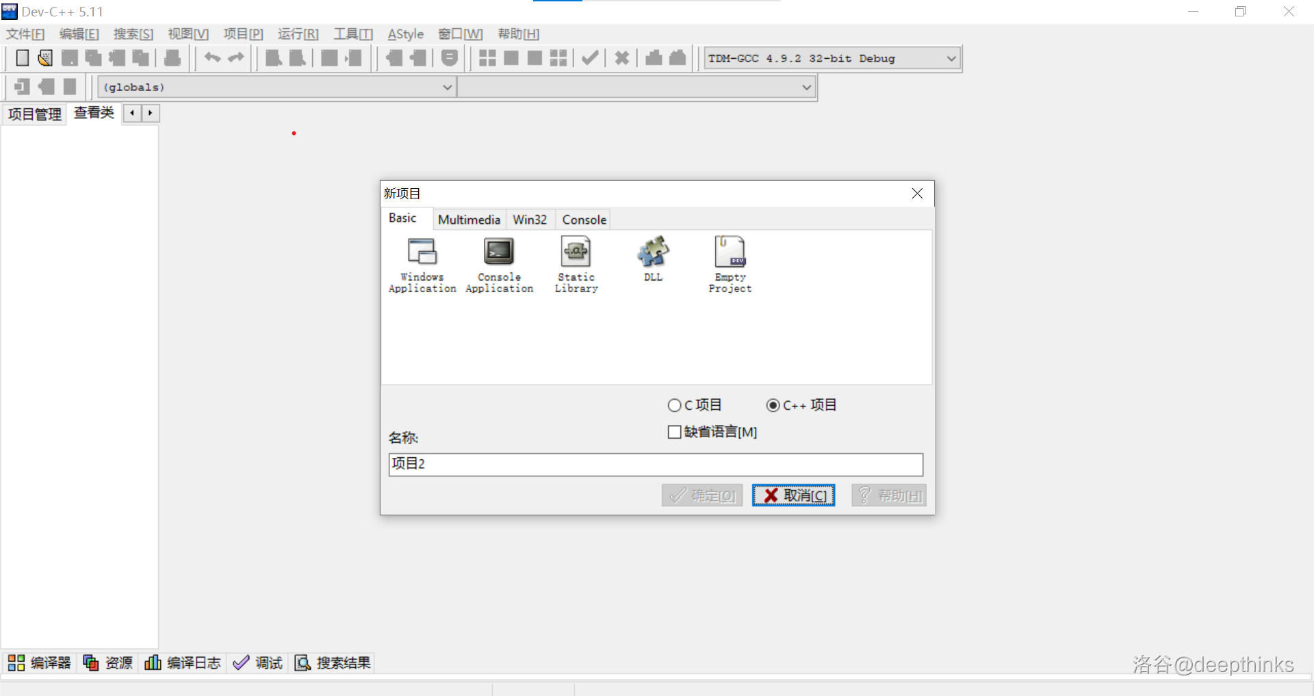Toggle the 缺省语言[M] checkbox
Viewport: 1314px width, 696px height.
(712, 432)
